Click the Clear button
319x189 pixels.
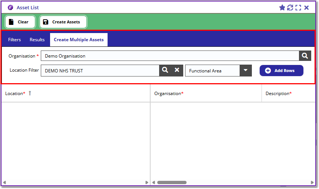[20, 22]
